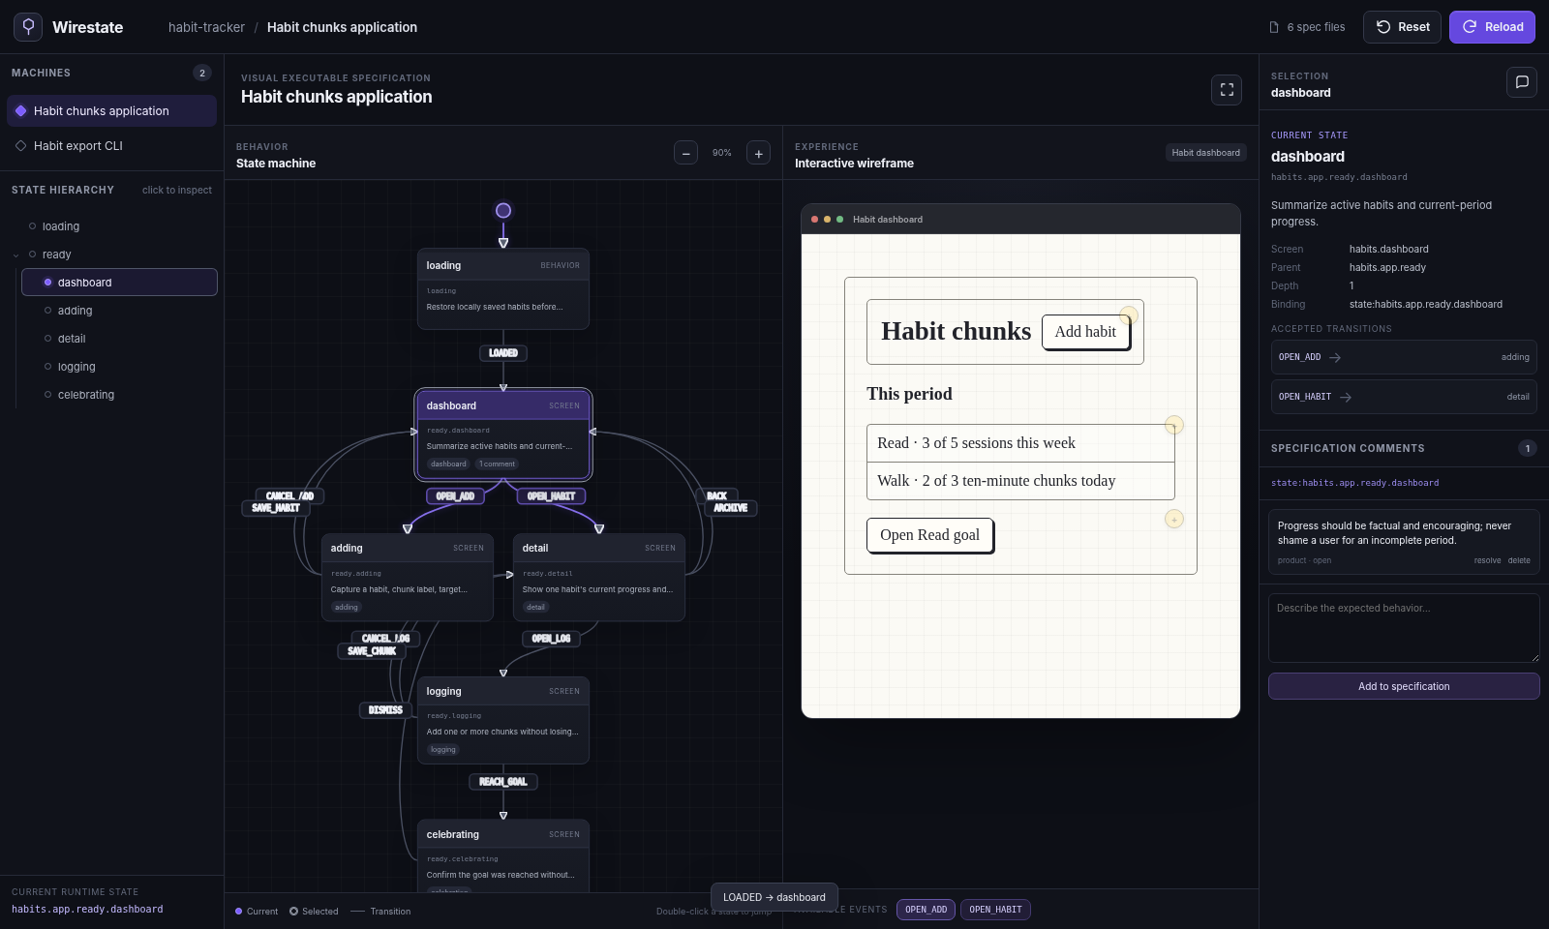Click the state:habits.app.ready.dashboard comment link
1549x929 pixels.
point(1354,483)
